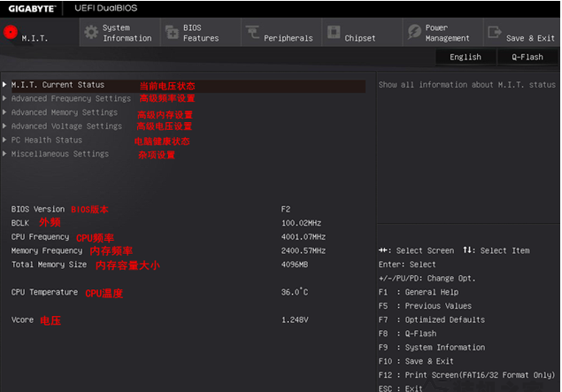Image resolution: width=562 pixels, height=392 pixels.
Task: Select the M.I.T. Current Status row
Action: [58, 85]
